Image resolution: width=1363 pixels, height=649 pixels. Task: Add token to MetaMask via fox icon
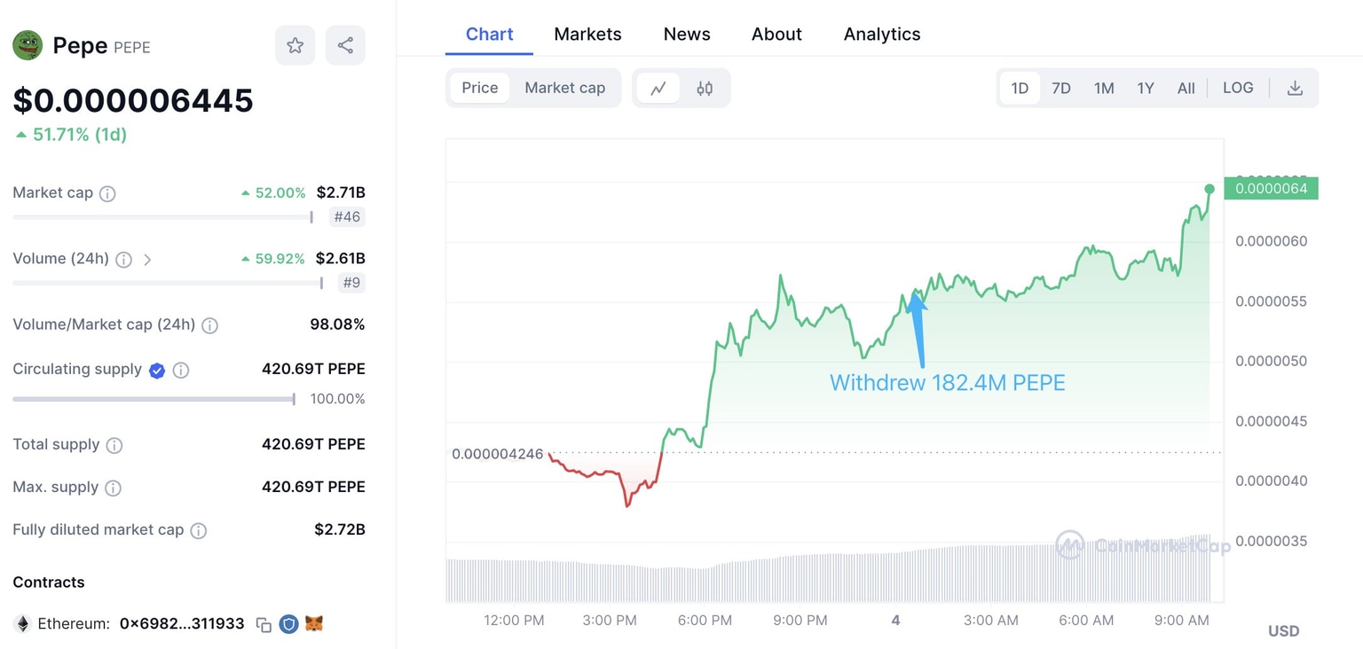(x=314, y=623)
